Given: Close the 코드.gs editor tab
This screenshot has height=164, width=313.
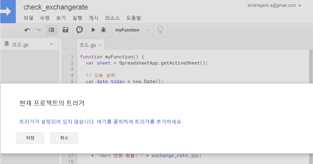Looking at the screenshot, I should (100, 45).
